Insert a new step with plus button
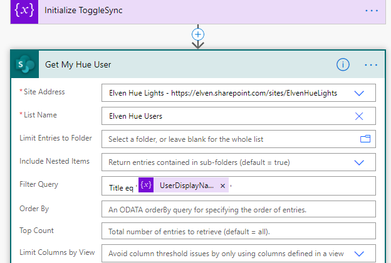This screenshot has height=263, width=391. click(x=198, y=34)
